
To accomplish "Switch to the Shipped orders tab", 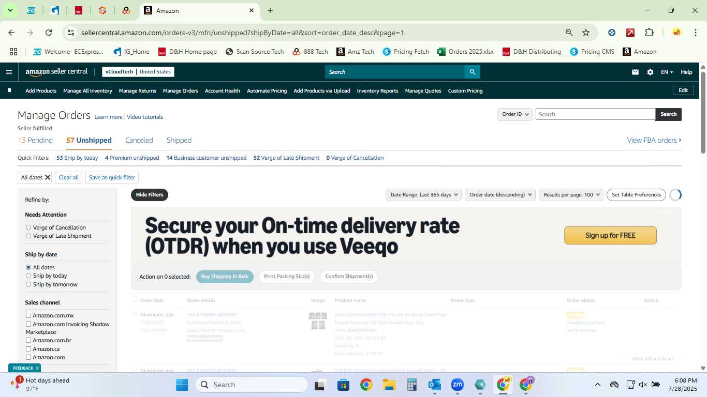I will pos(179,140).
